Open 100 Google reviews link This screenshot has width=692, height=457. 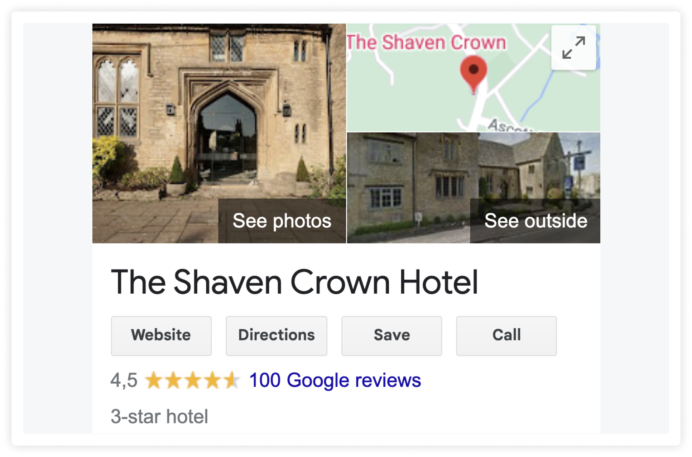(x=335, y=380)
